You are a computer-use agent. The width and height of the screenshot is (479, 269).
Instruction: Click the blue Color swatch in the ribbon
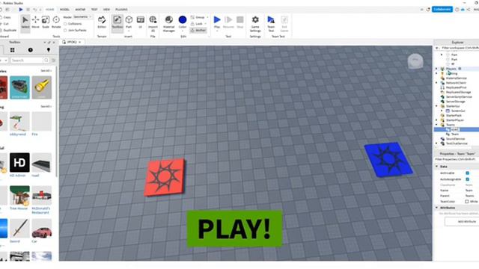point(183,20)
